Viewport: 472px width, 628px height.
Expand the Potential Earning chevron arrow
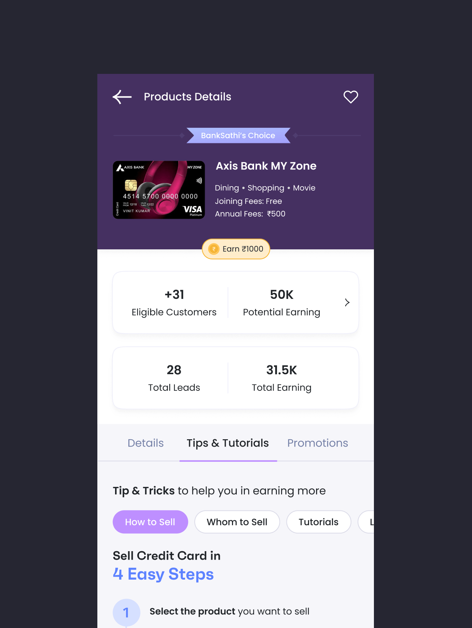pos(347,303)
